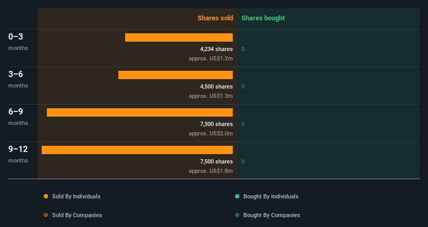Click the 7,500 shares value label
This screenshot has width=428, height=227.
[216, 161]
